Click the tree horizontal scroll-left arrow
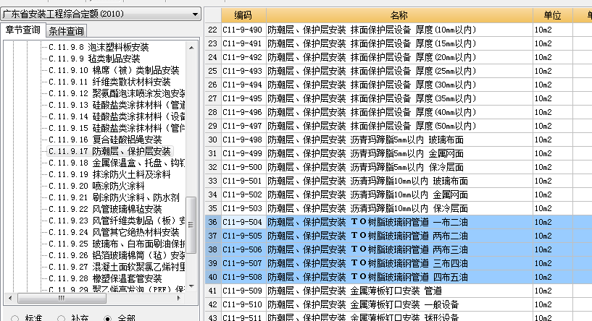Viewport: 592px width, 321px height. [x=10, y=298]
